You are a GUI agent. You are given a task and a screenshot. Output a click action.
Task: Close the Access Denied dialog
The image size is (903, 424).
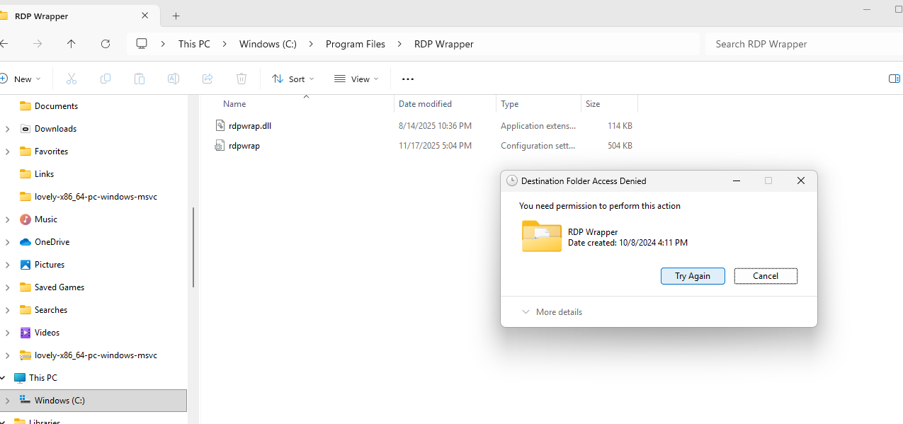tap(801, 181)
